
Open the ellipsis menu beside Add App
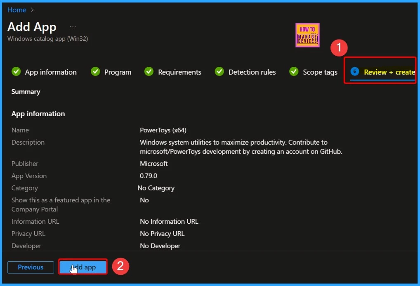pos(73,27)
